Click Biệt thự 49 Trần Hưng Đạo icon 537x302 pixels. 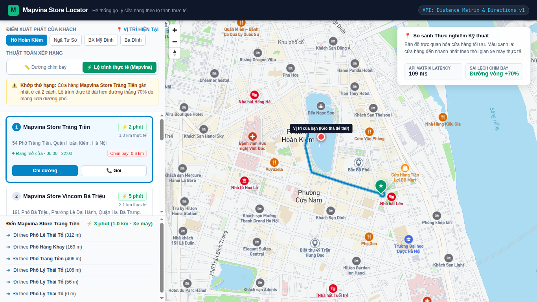pyautogui.click(x=315, y=243)
